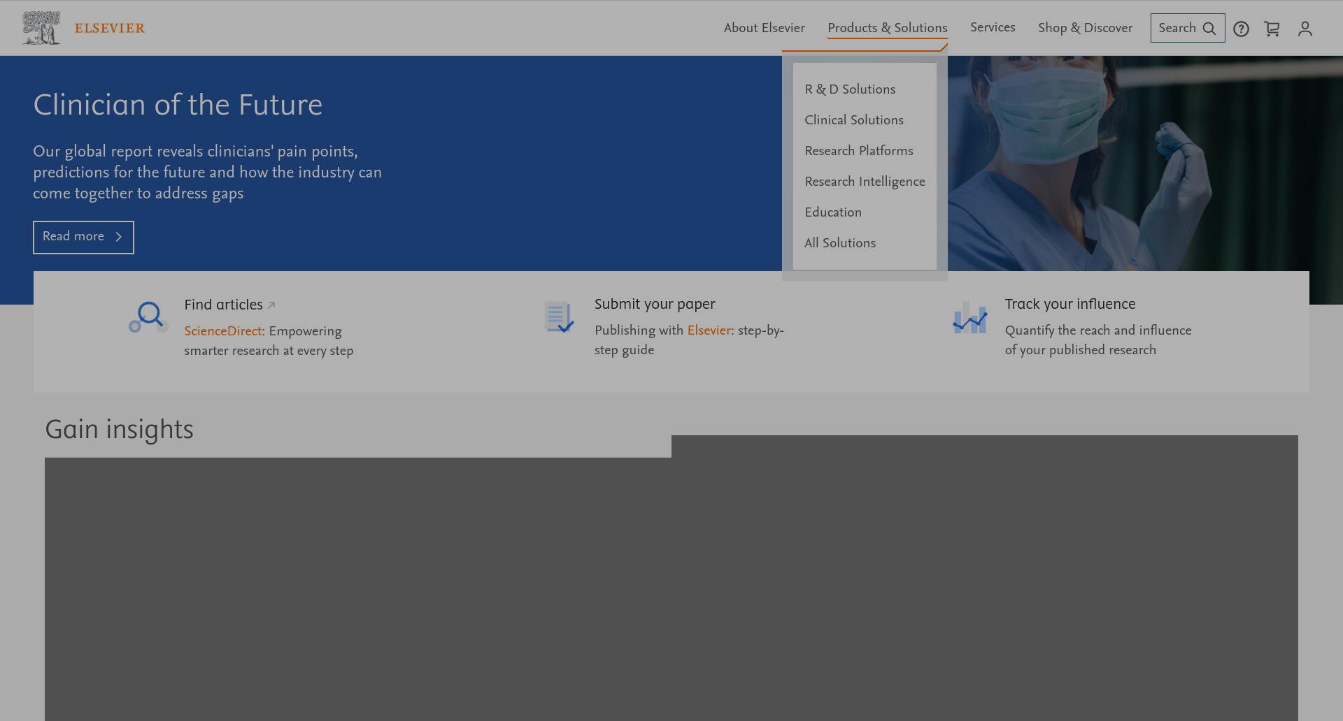Click the Find articles magnifier icon
The image size is (1343, 721).
click(148, 317)
